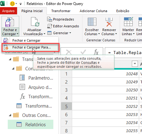Select row number 8 header
The width and height of the screenshot is (142, 134).
point(66,131)
